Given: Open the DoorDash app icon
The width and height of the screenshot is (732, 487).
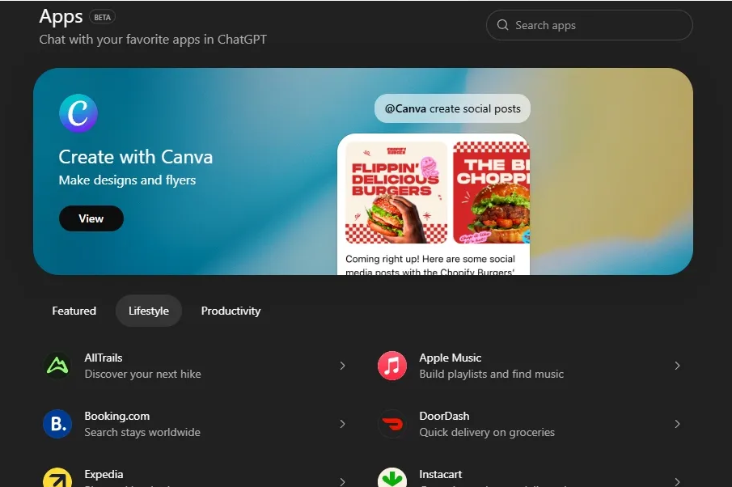Looking at the screenshot, I should pos(392,424).
